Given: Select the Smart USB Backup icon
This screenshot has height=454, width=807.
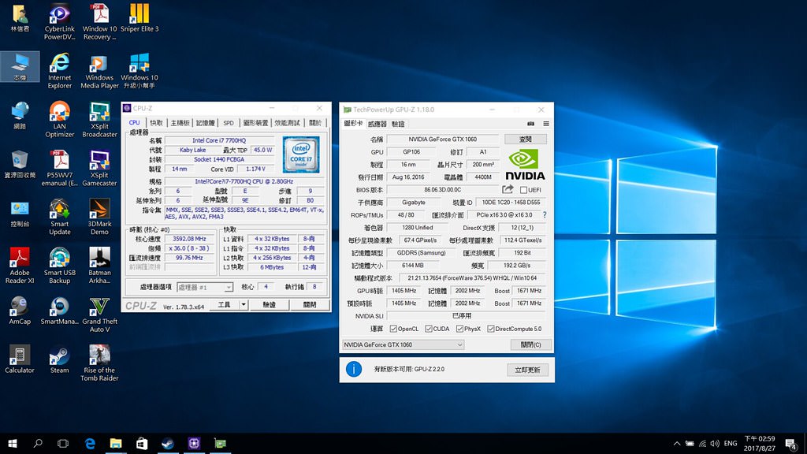Looking at the screenshot, I should pyautogui.click(x=60, y=266).
